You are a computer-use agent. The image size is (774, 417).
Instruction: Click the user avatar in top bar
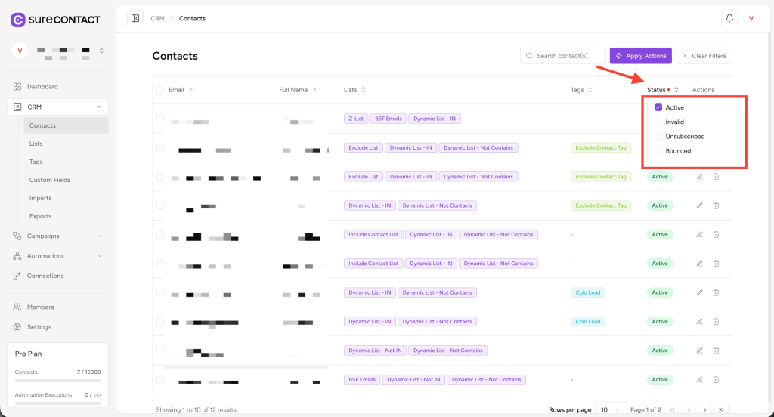[751, 18]
